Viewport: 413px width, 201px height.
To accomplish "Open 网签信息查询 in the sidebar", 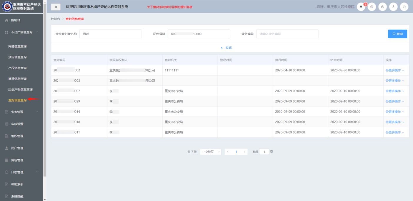I will [x=17, y=46].
